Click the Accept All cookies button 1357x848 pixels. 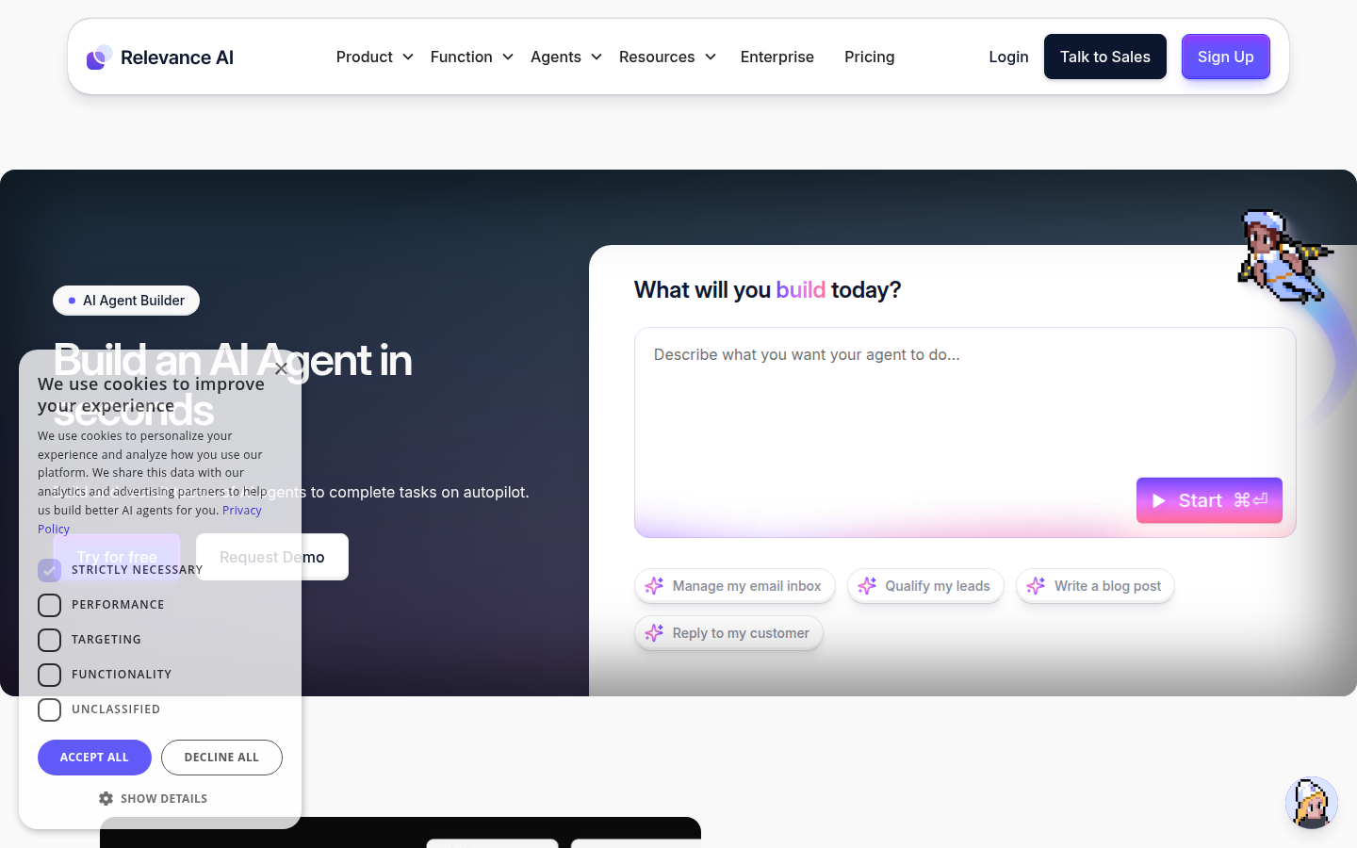click(x=94, y=758)
